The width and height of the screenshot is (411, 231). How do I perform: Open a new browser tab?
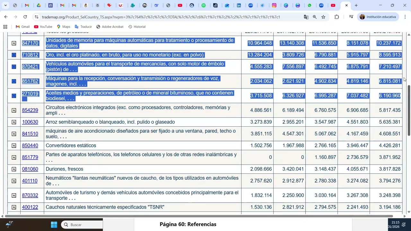click(x=356, y=5)
